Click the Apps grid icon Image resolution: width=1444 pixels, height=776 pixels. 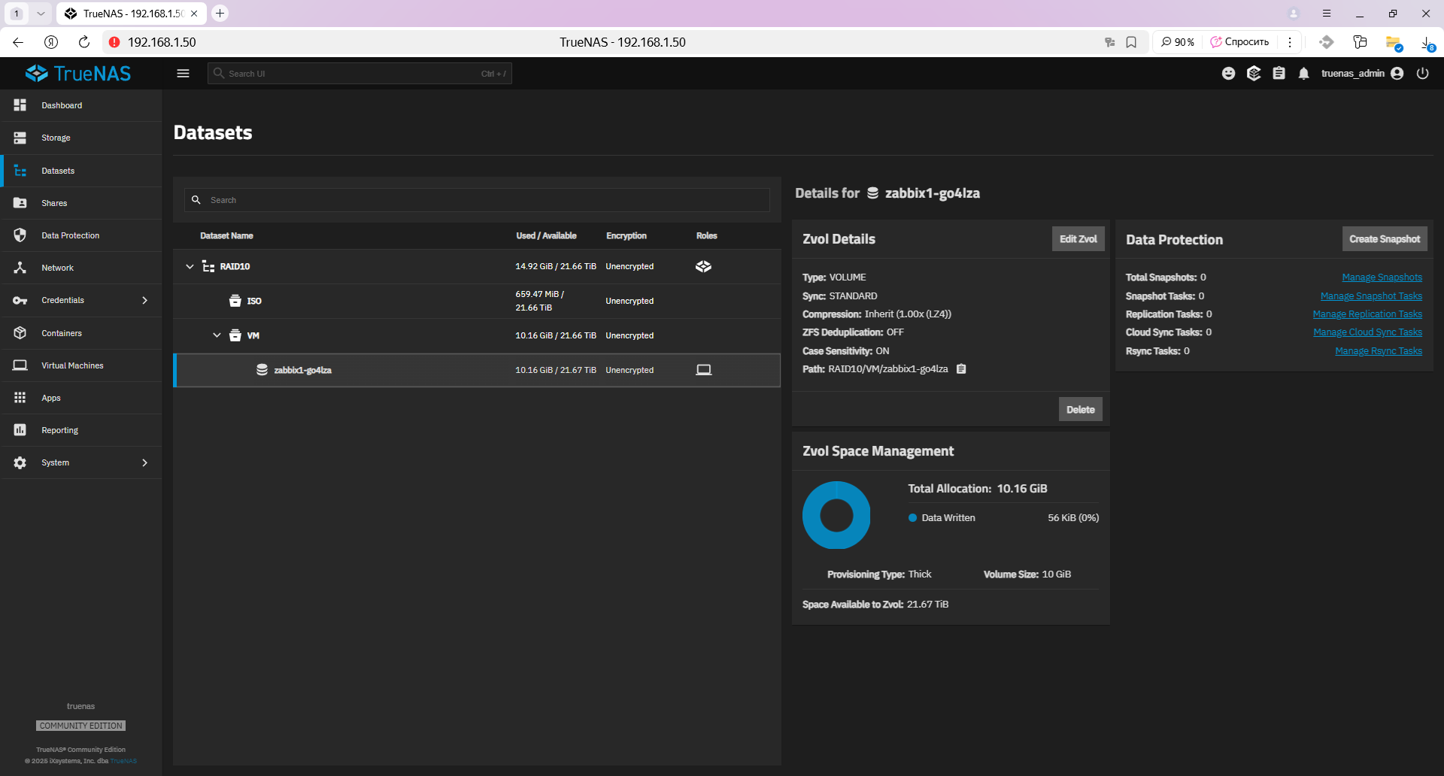pyautogui.click(x=20, y=398)
